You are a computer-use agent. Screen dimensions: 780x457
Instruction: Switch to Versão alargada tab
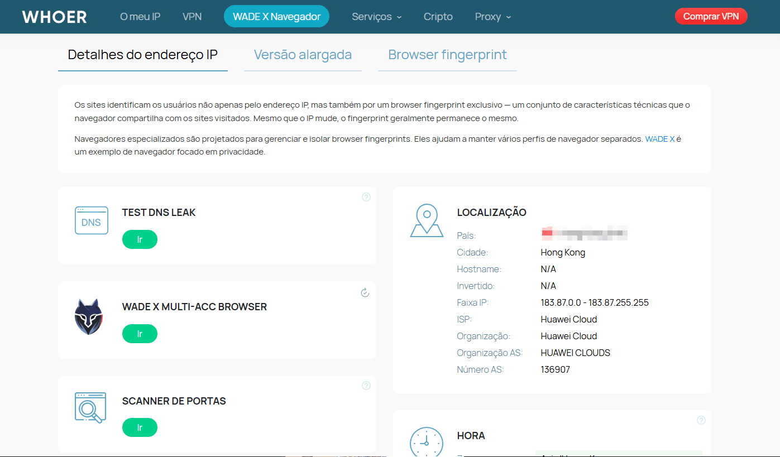pos(303,55)
